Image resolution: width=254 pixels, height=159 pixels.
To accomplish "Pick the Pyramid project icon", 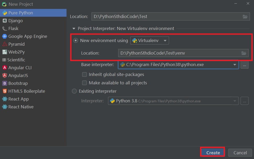I will [4, 44].
